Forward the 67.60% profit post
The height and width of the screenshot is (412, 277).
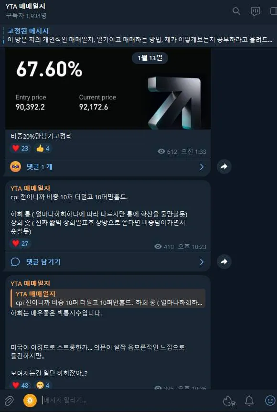pos(224,167)
